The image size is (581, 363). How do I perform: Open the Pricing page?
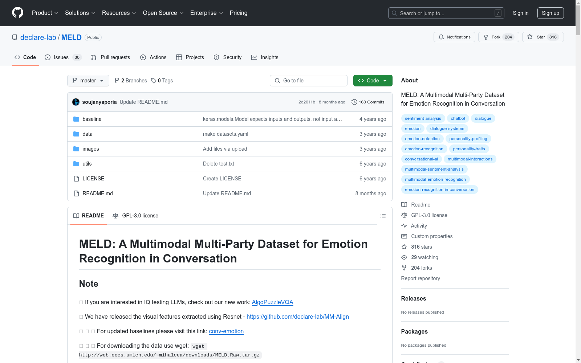(x=239, y=13)
